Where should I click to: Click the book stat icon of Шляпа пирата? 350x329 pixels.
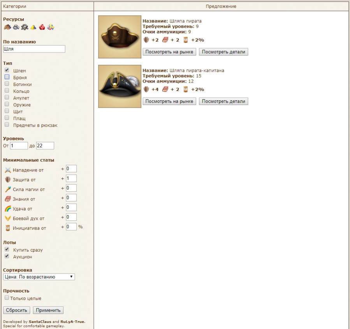165,40
